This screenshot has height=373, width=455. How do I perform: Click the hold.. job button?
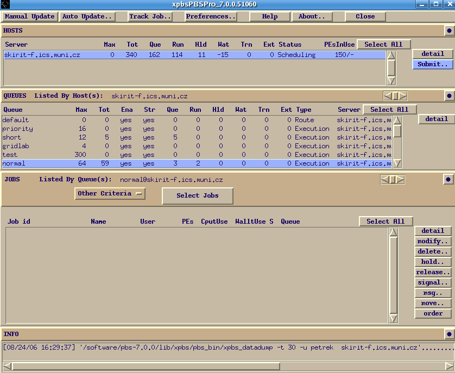433,262
